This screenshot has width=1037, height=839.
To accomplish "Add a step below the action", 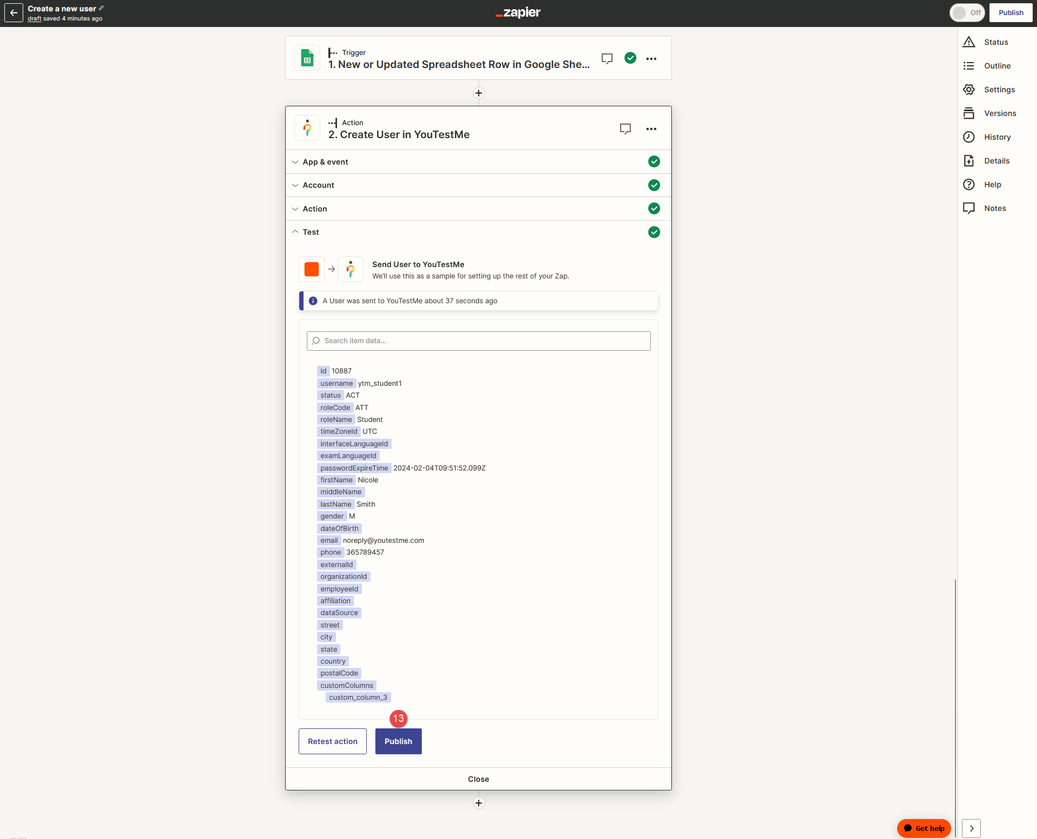I will (479, 803).
